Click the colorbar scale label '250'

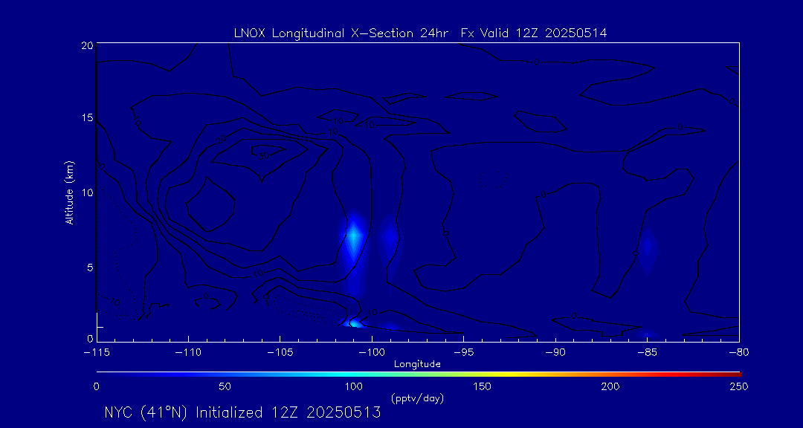pyautogui.click(x=740, y=386)
